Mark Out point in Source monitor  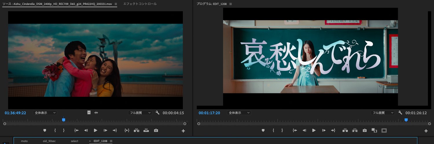tap(64, 130)
